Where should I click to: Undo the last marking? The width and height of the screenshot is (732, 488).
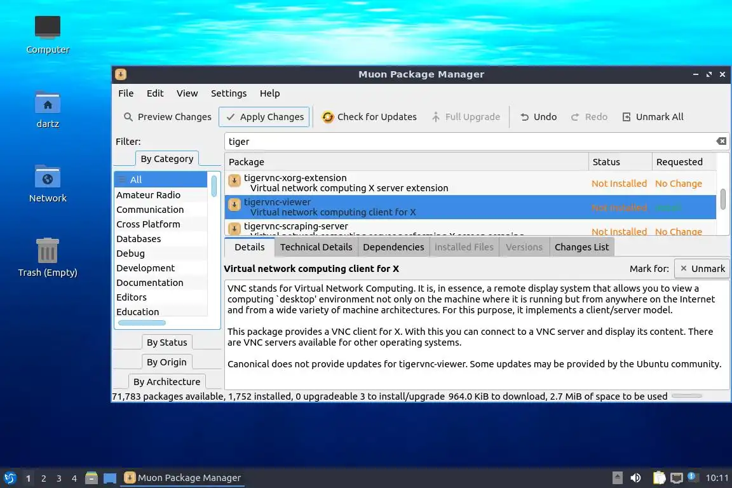(x=538, y=117)
